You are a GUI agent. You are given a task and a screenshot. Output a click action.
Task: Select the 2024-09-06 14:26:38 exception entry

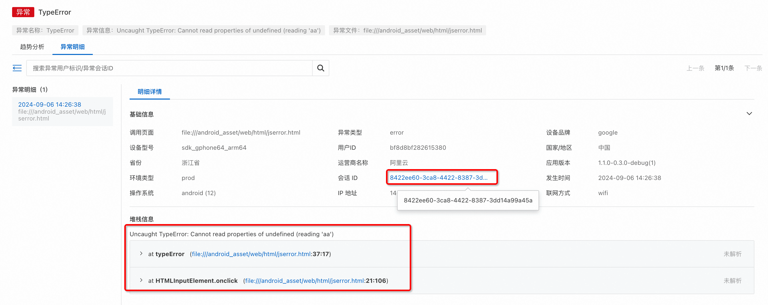tap(49, 104)
